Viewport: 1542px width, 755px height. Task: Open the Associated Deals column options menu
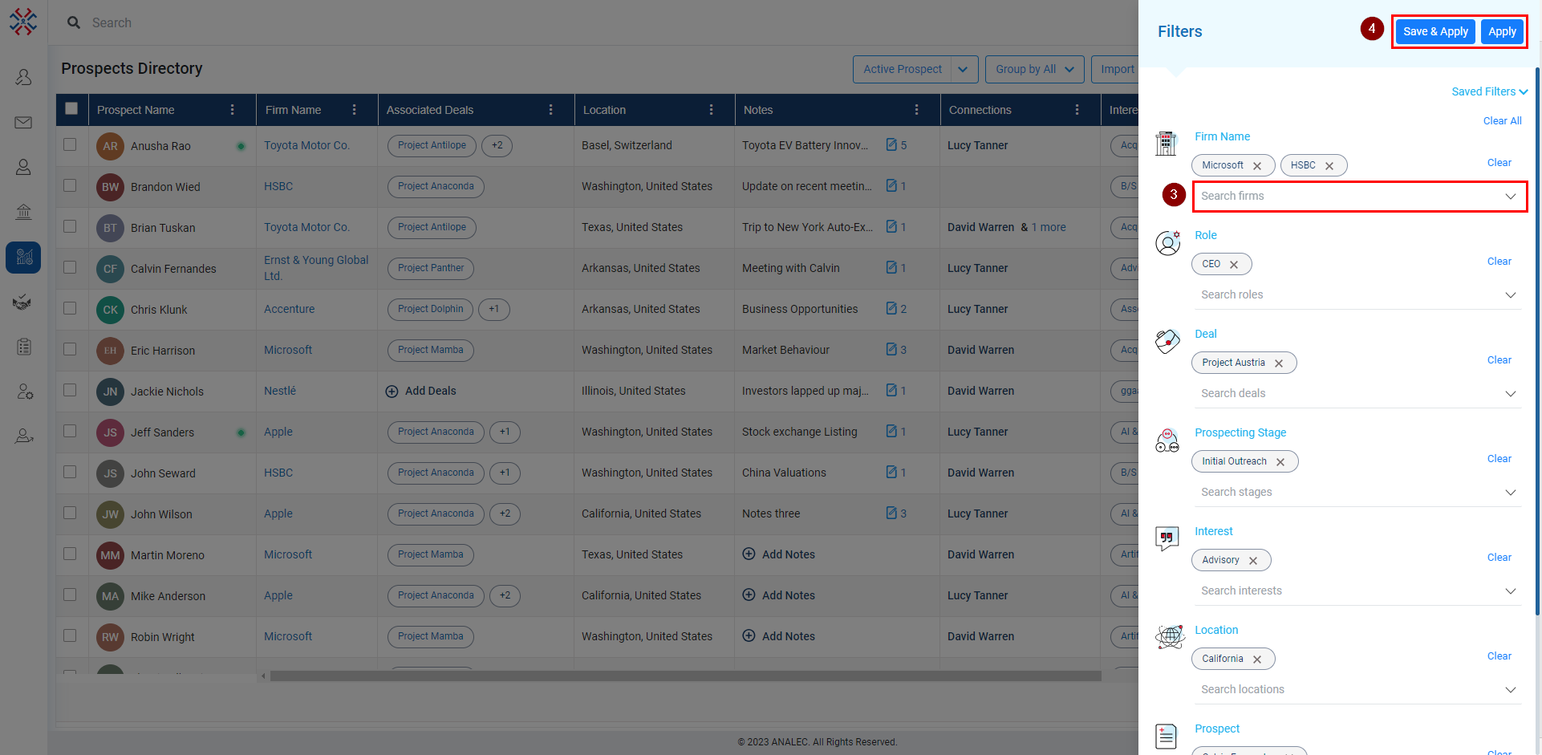551,110
